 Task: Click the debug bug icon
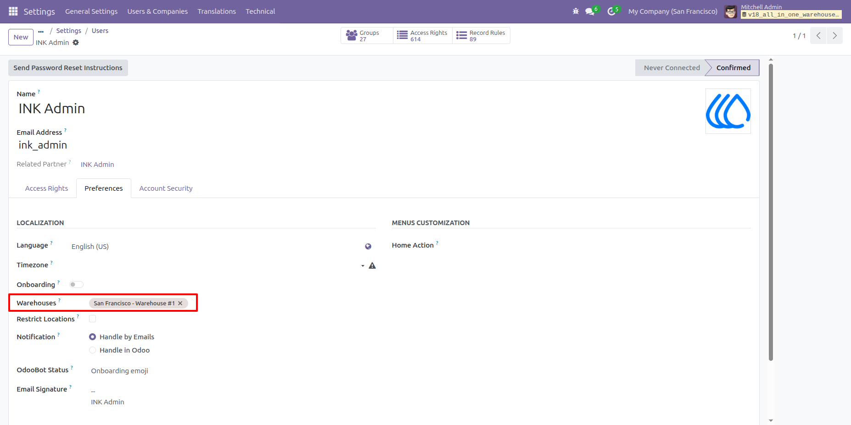[576, 11]
